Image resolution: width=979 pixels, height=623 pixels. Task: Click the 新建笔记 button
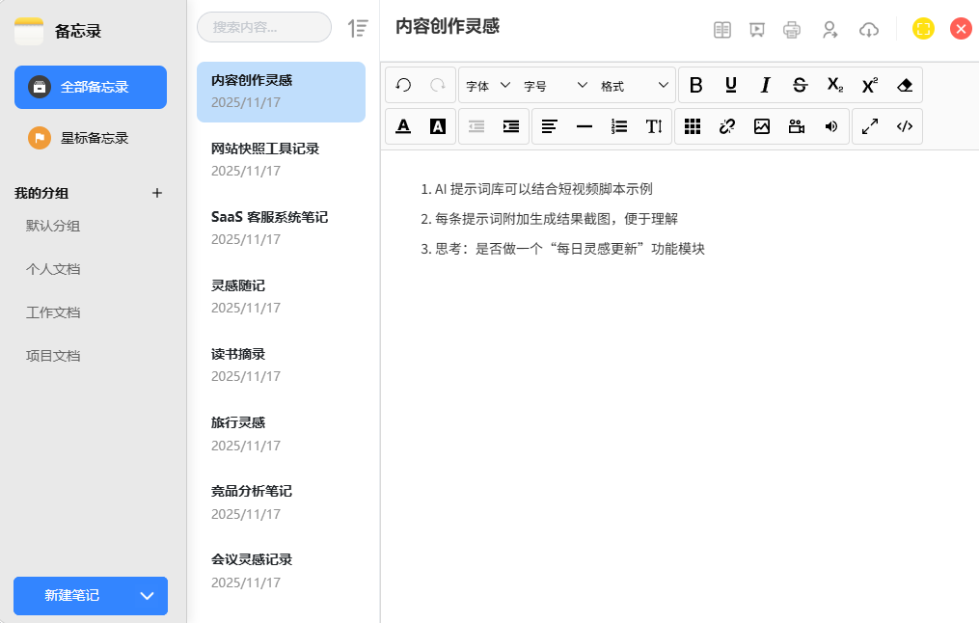point(72,596)
